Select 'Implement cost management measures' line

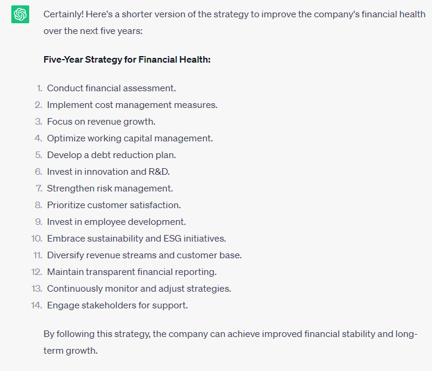point(132,105)
